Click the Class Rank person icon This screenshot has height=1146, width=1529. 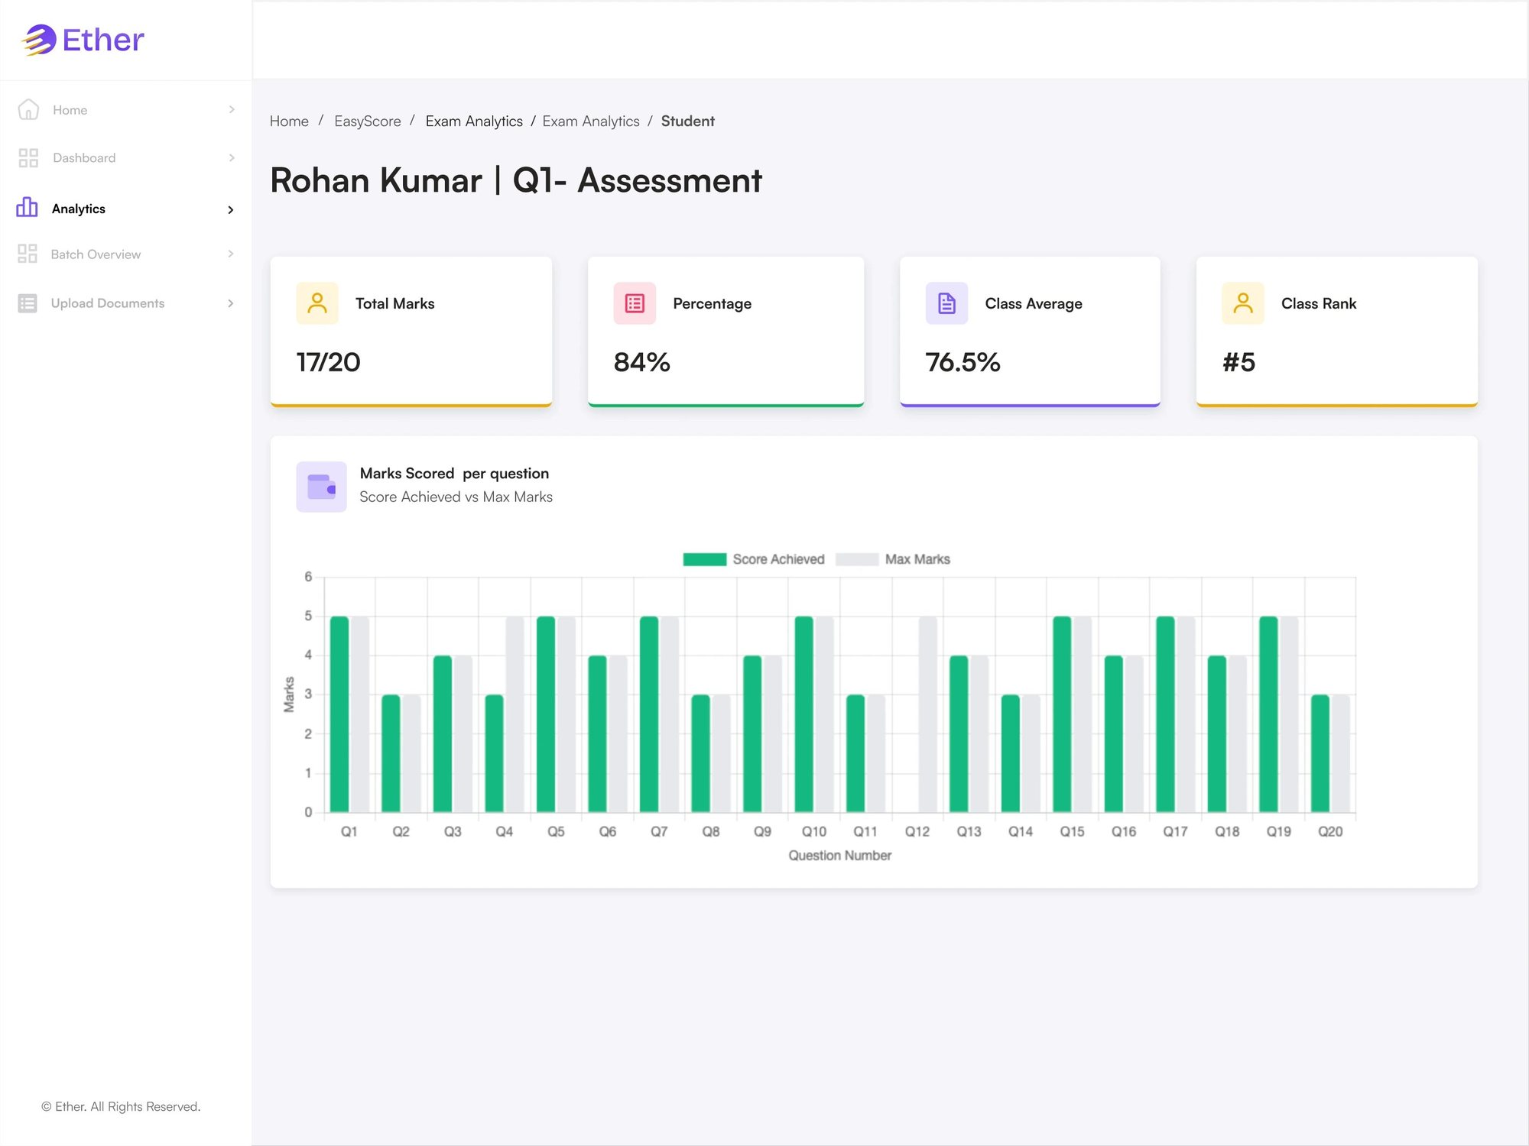point(1243,303)
